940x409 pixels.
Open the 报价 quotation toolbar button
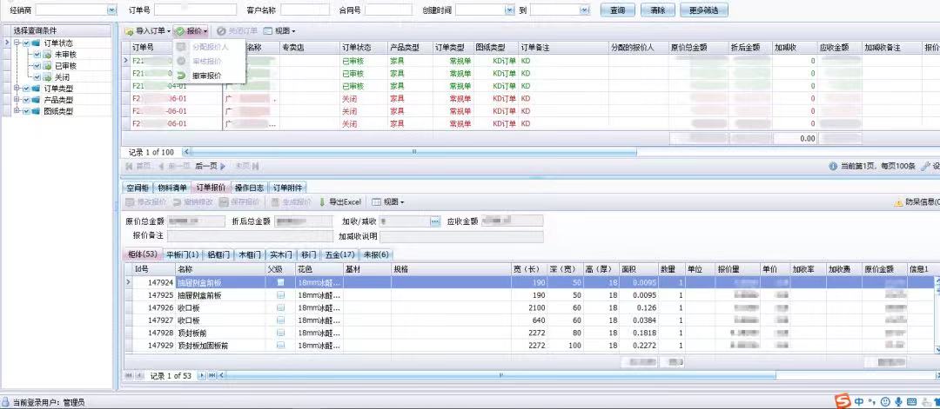pos(191,30)
